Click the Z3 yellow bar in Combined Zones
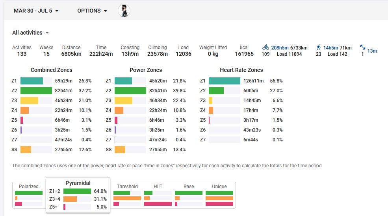 pos(29,101)
